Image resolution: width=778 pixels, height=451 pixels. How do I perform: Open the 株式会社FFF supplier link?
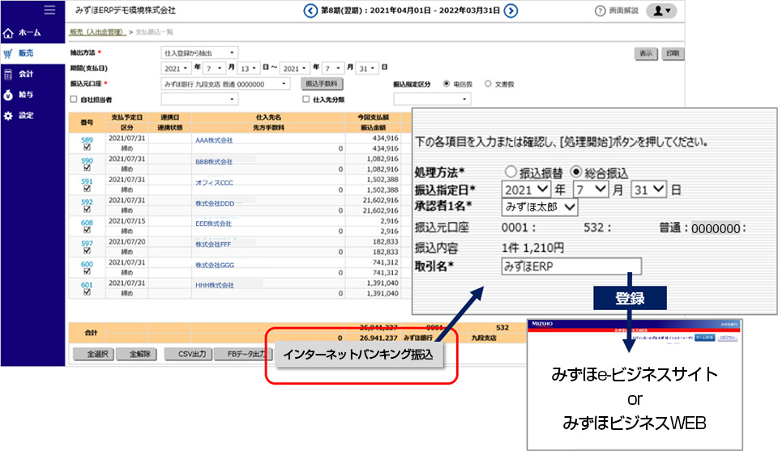(x=213, y=245)
